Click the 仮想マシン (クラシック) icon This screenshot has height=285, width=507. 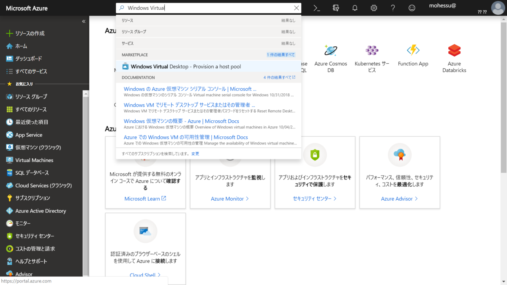coord(9,147)
